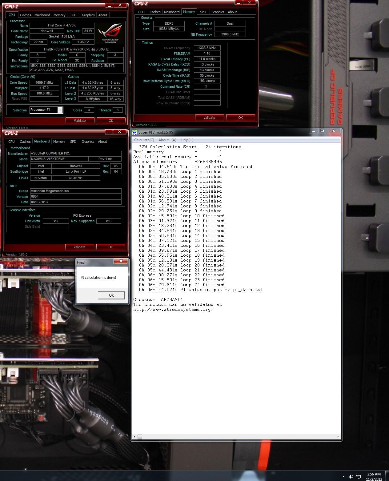Open SPD tab in the Memory CPU-Z window
Image resolution: width=389 pixels, height=481 pixels.
[x=203, y=12]
